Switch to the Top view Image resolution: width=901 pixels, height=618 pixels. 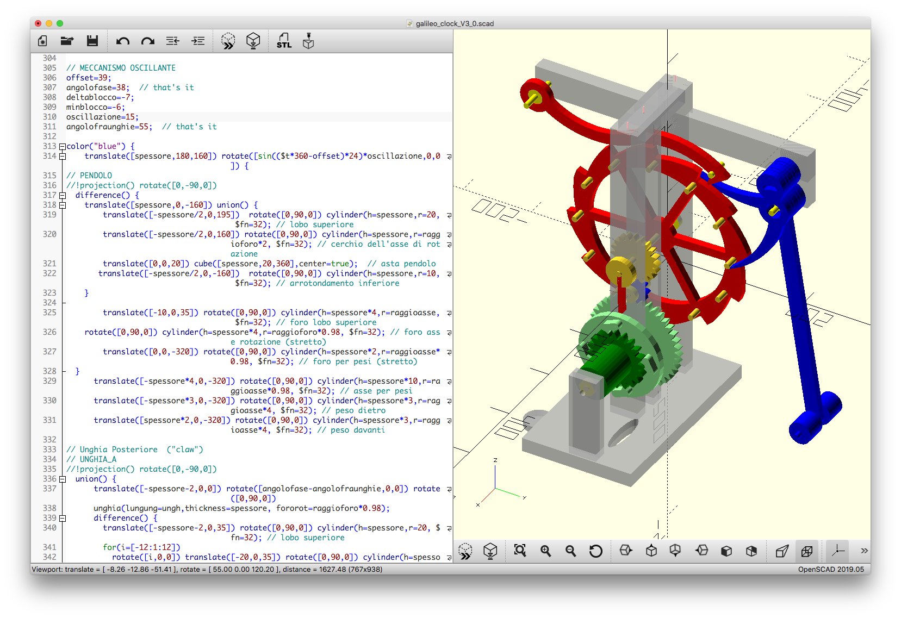point(651,551)
